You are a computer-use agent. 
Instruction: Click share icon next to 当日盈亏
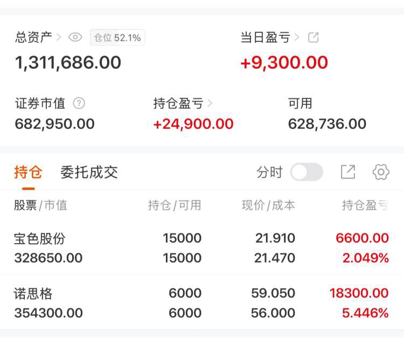pyautogui.click(x=314, y=38)
